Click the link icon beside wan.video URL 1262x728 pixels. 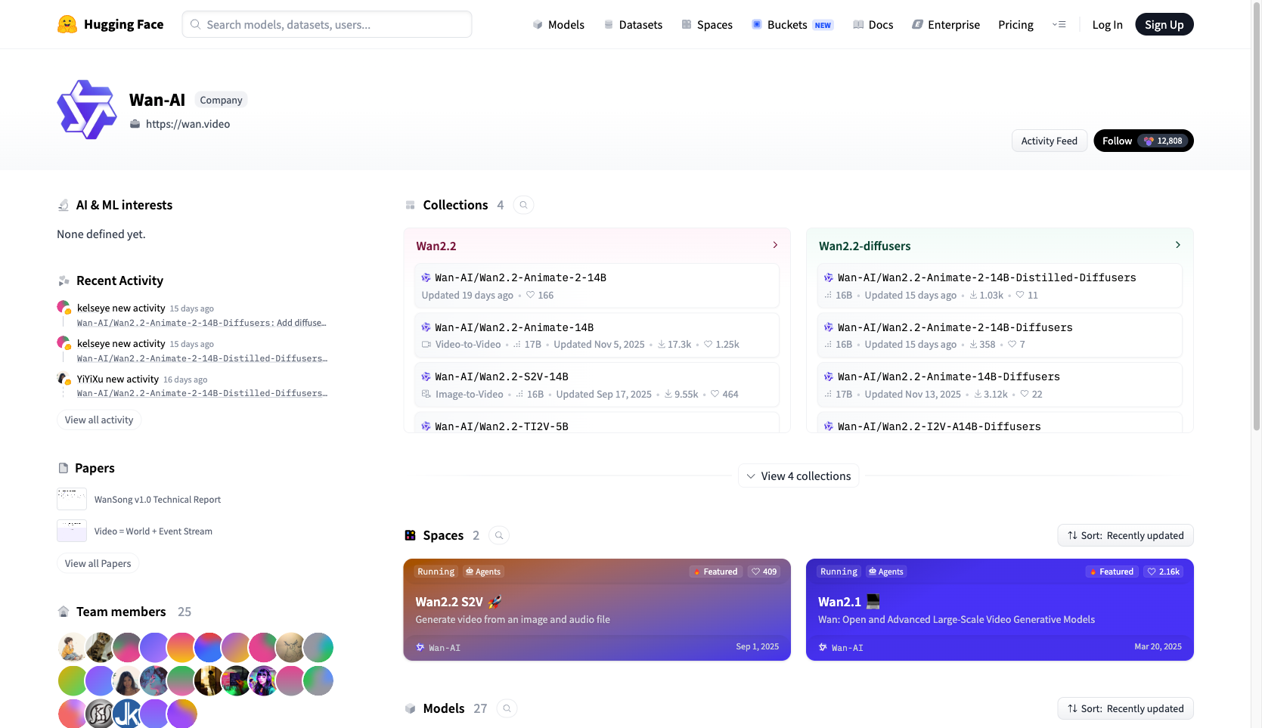[x=135, y=124]
